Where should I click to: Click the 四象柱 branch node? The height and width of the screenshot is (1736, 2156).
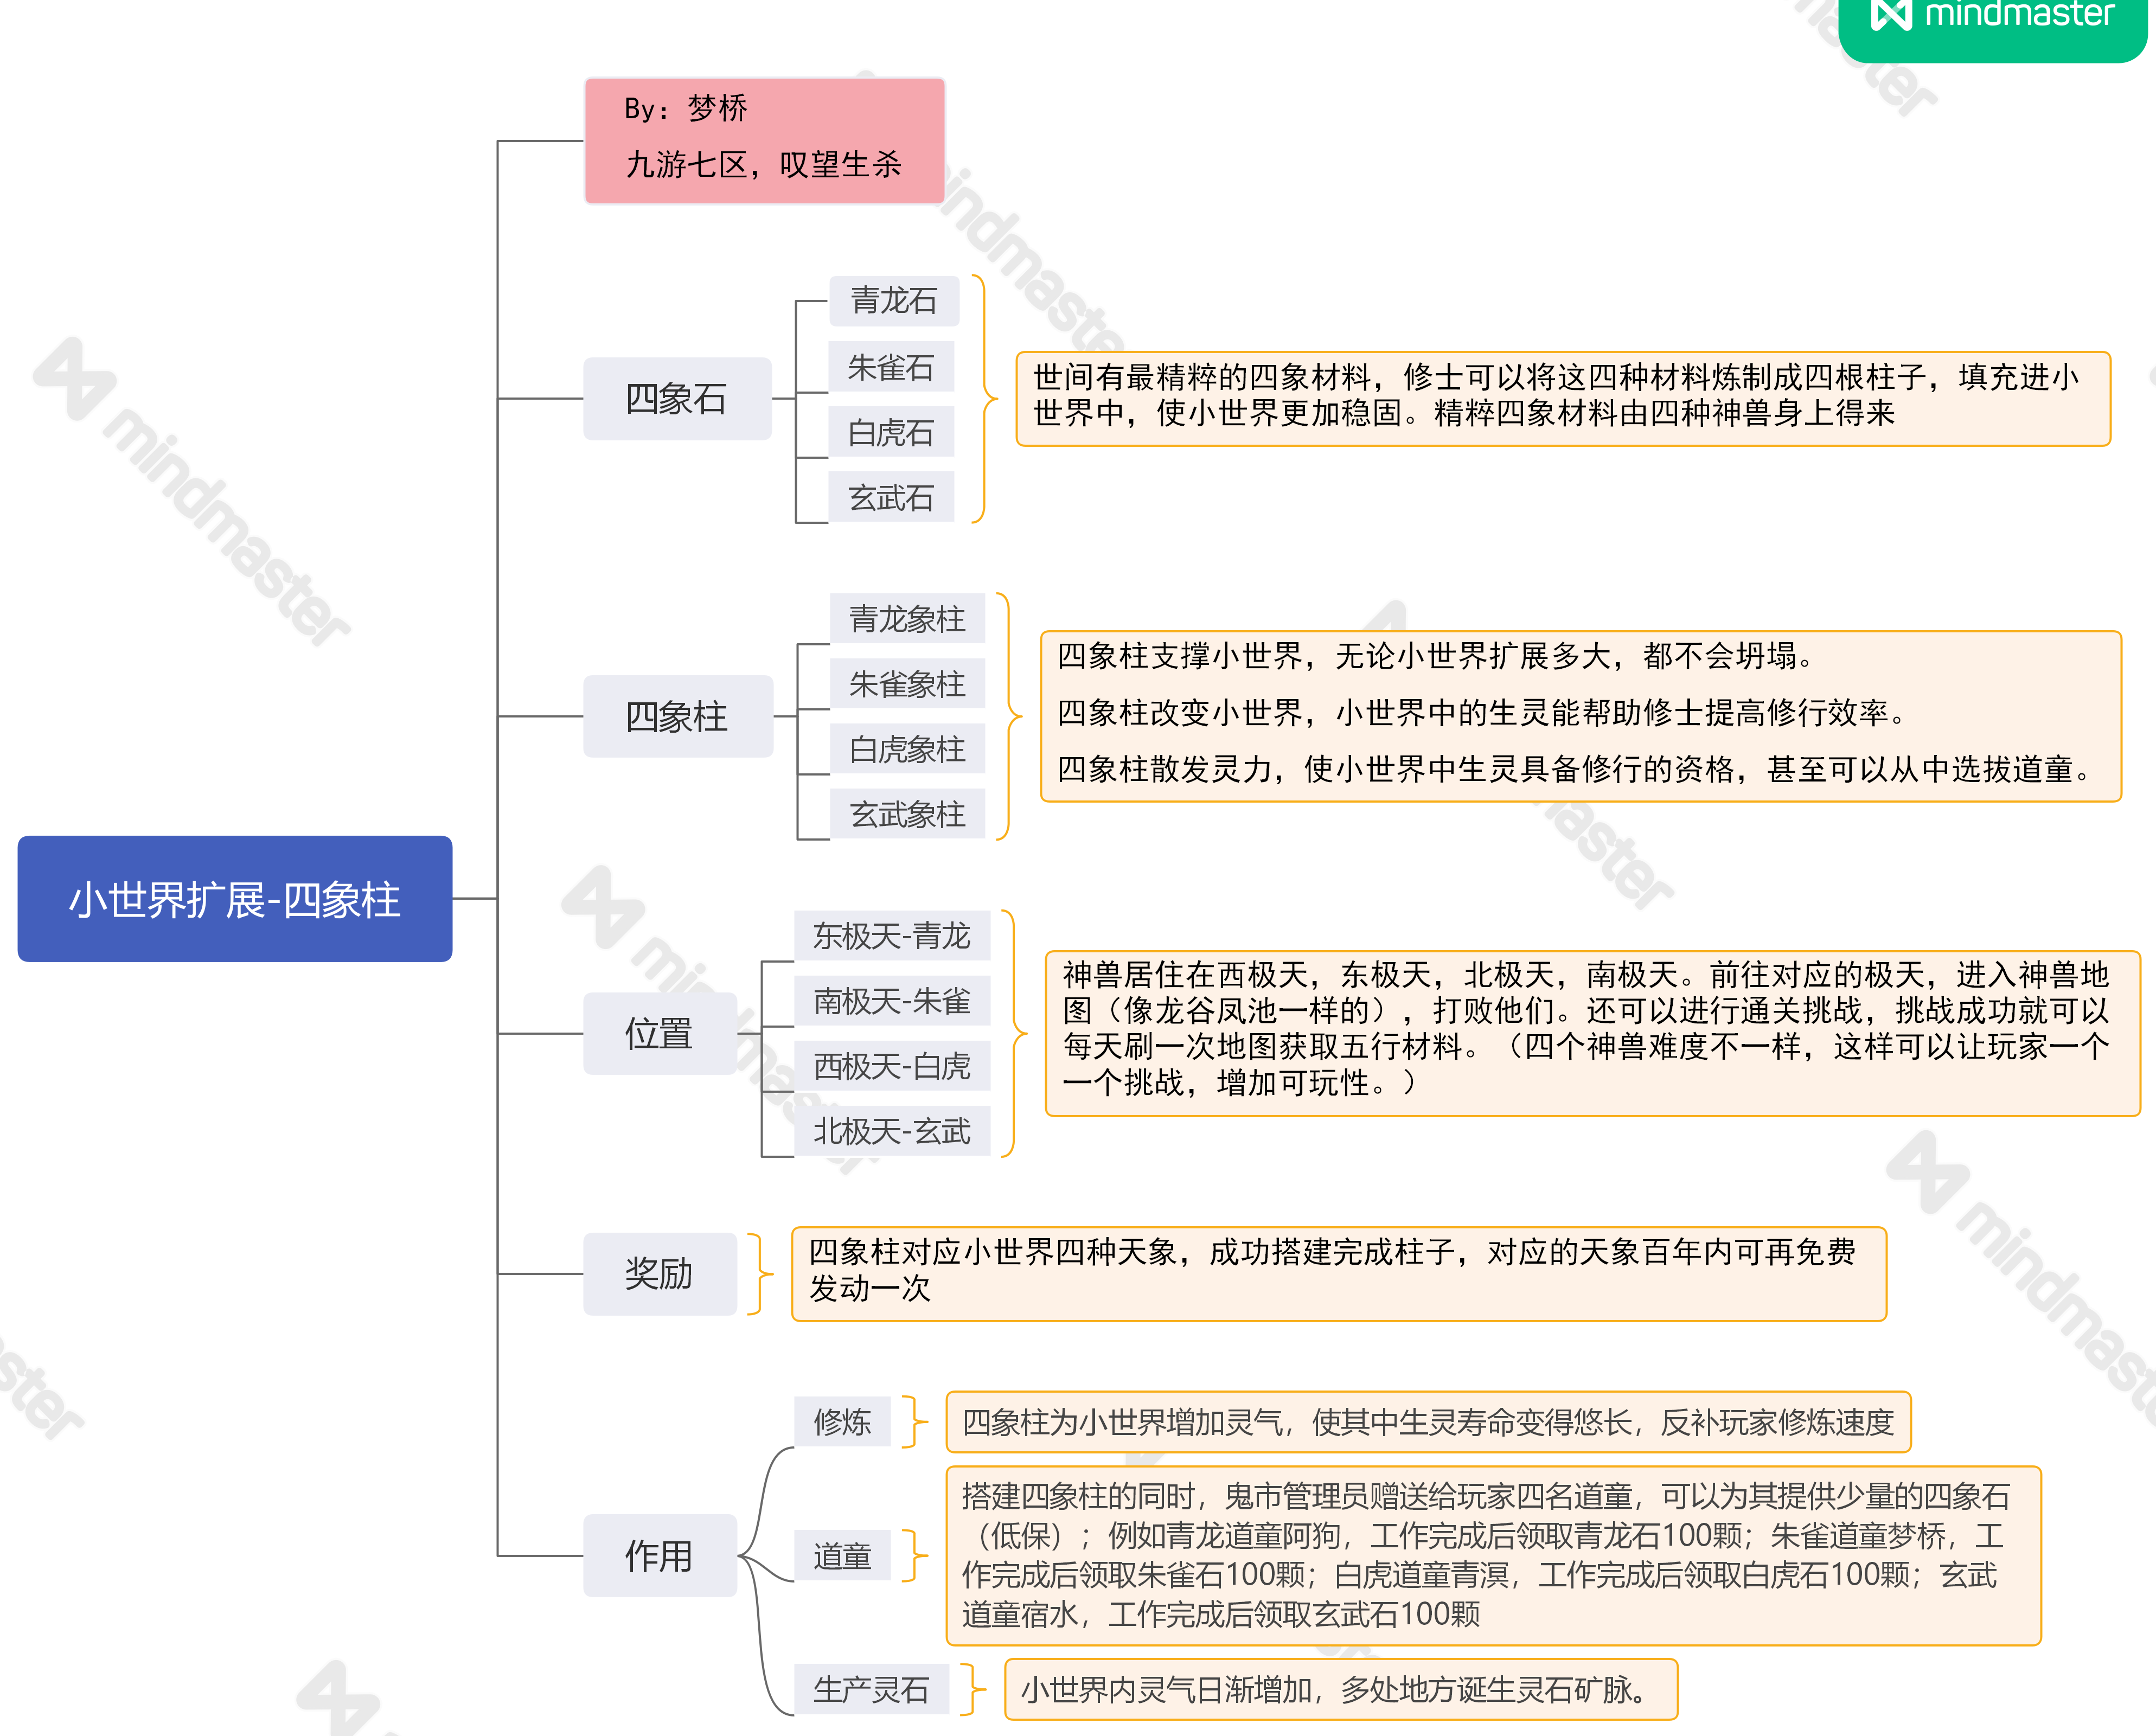pyautogui.click(x=677, y=716)
